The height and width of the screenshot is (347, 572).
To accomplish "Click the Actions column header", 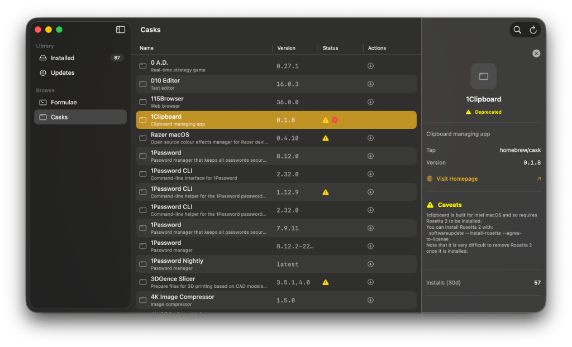I will pyautogui.click(x=377, y=48).
